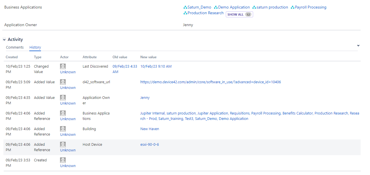The width and height of the screenshot is (370, 175).
Task: Click actor avatar in the Created row
Action: (63, 160)
